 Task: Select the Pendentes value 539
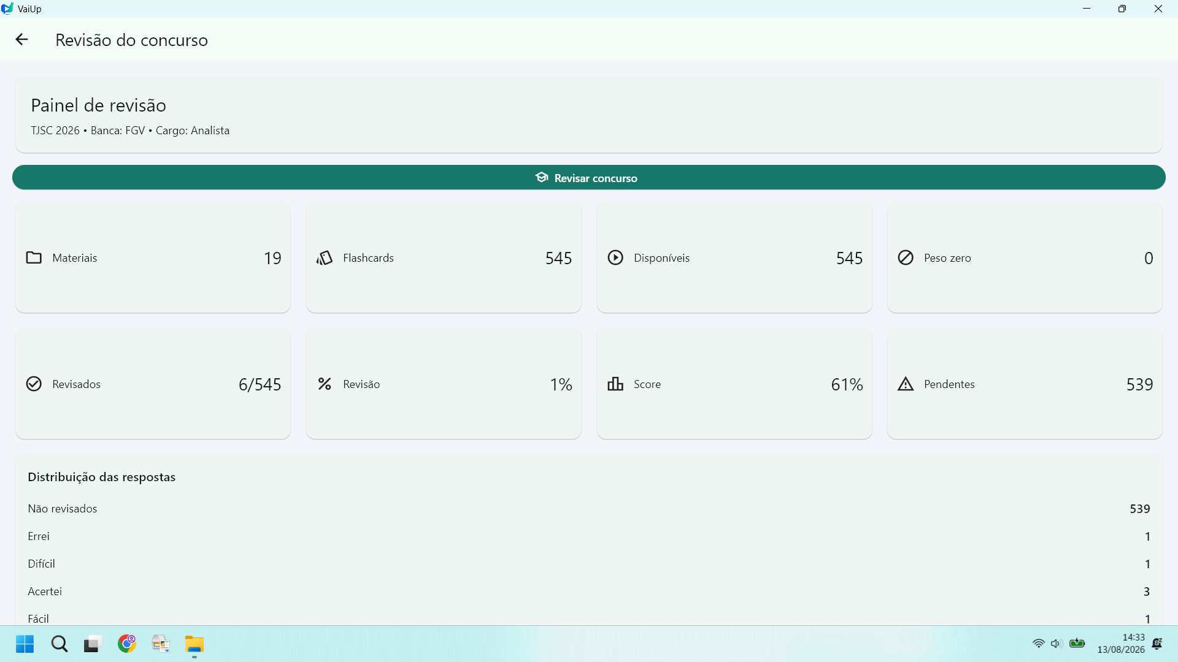(x=1139, y=384)
